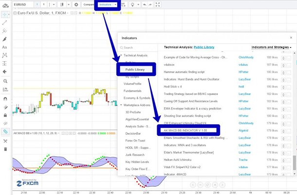Click the Compare button in toolbar
The width and height of the screenshot is (297, 195).
pyautogui.click(x=88, y=4)
